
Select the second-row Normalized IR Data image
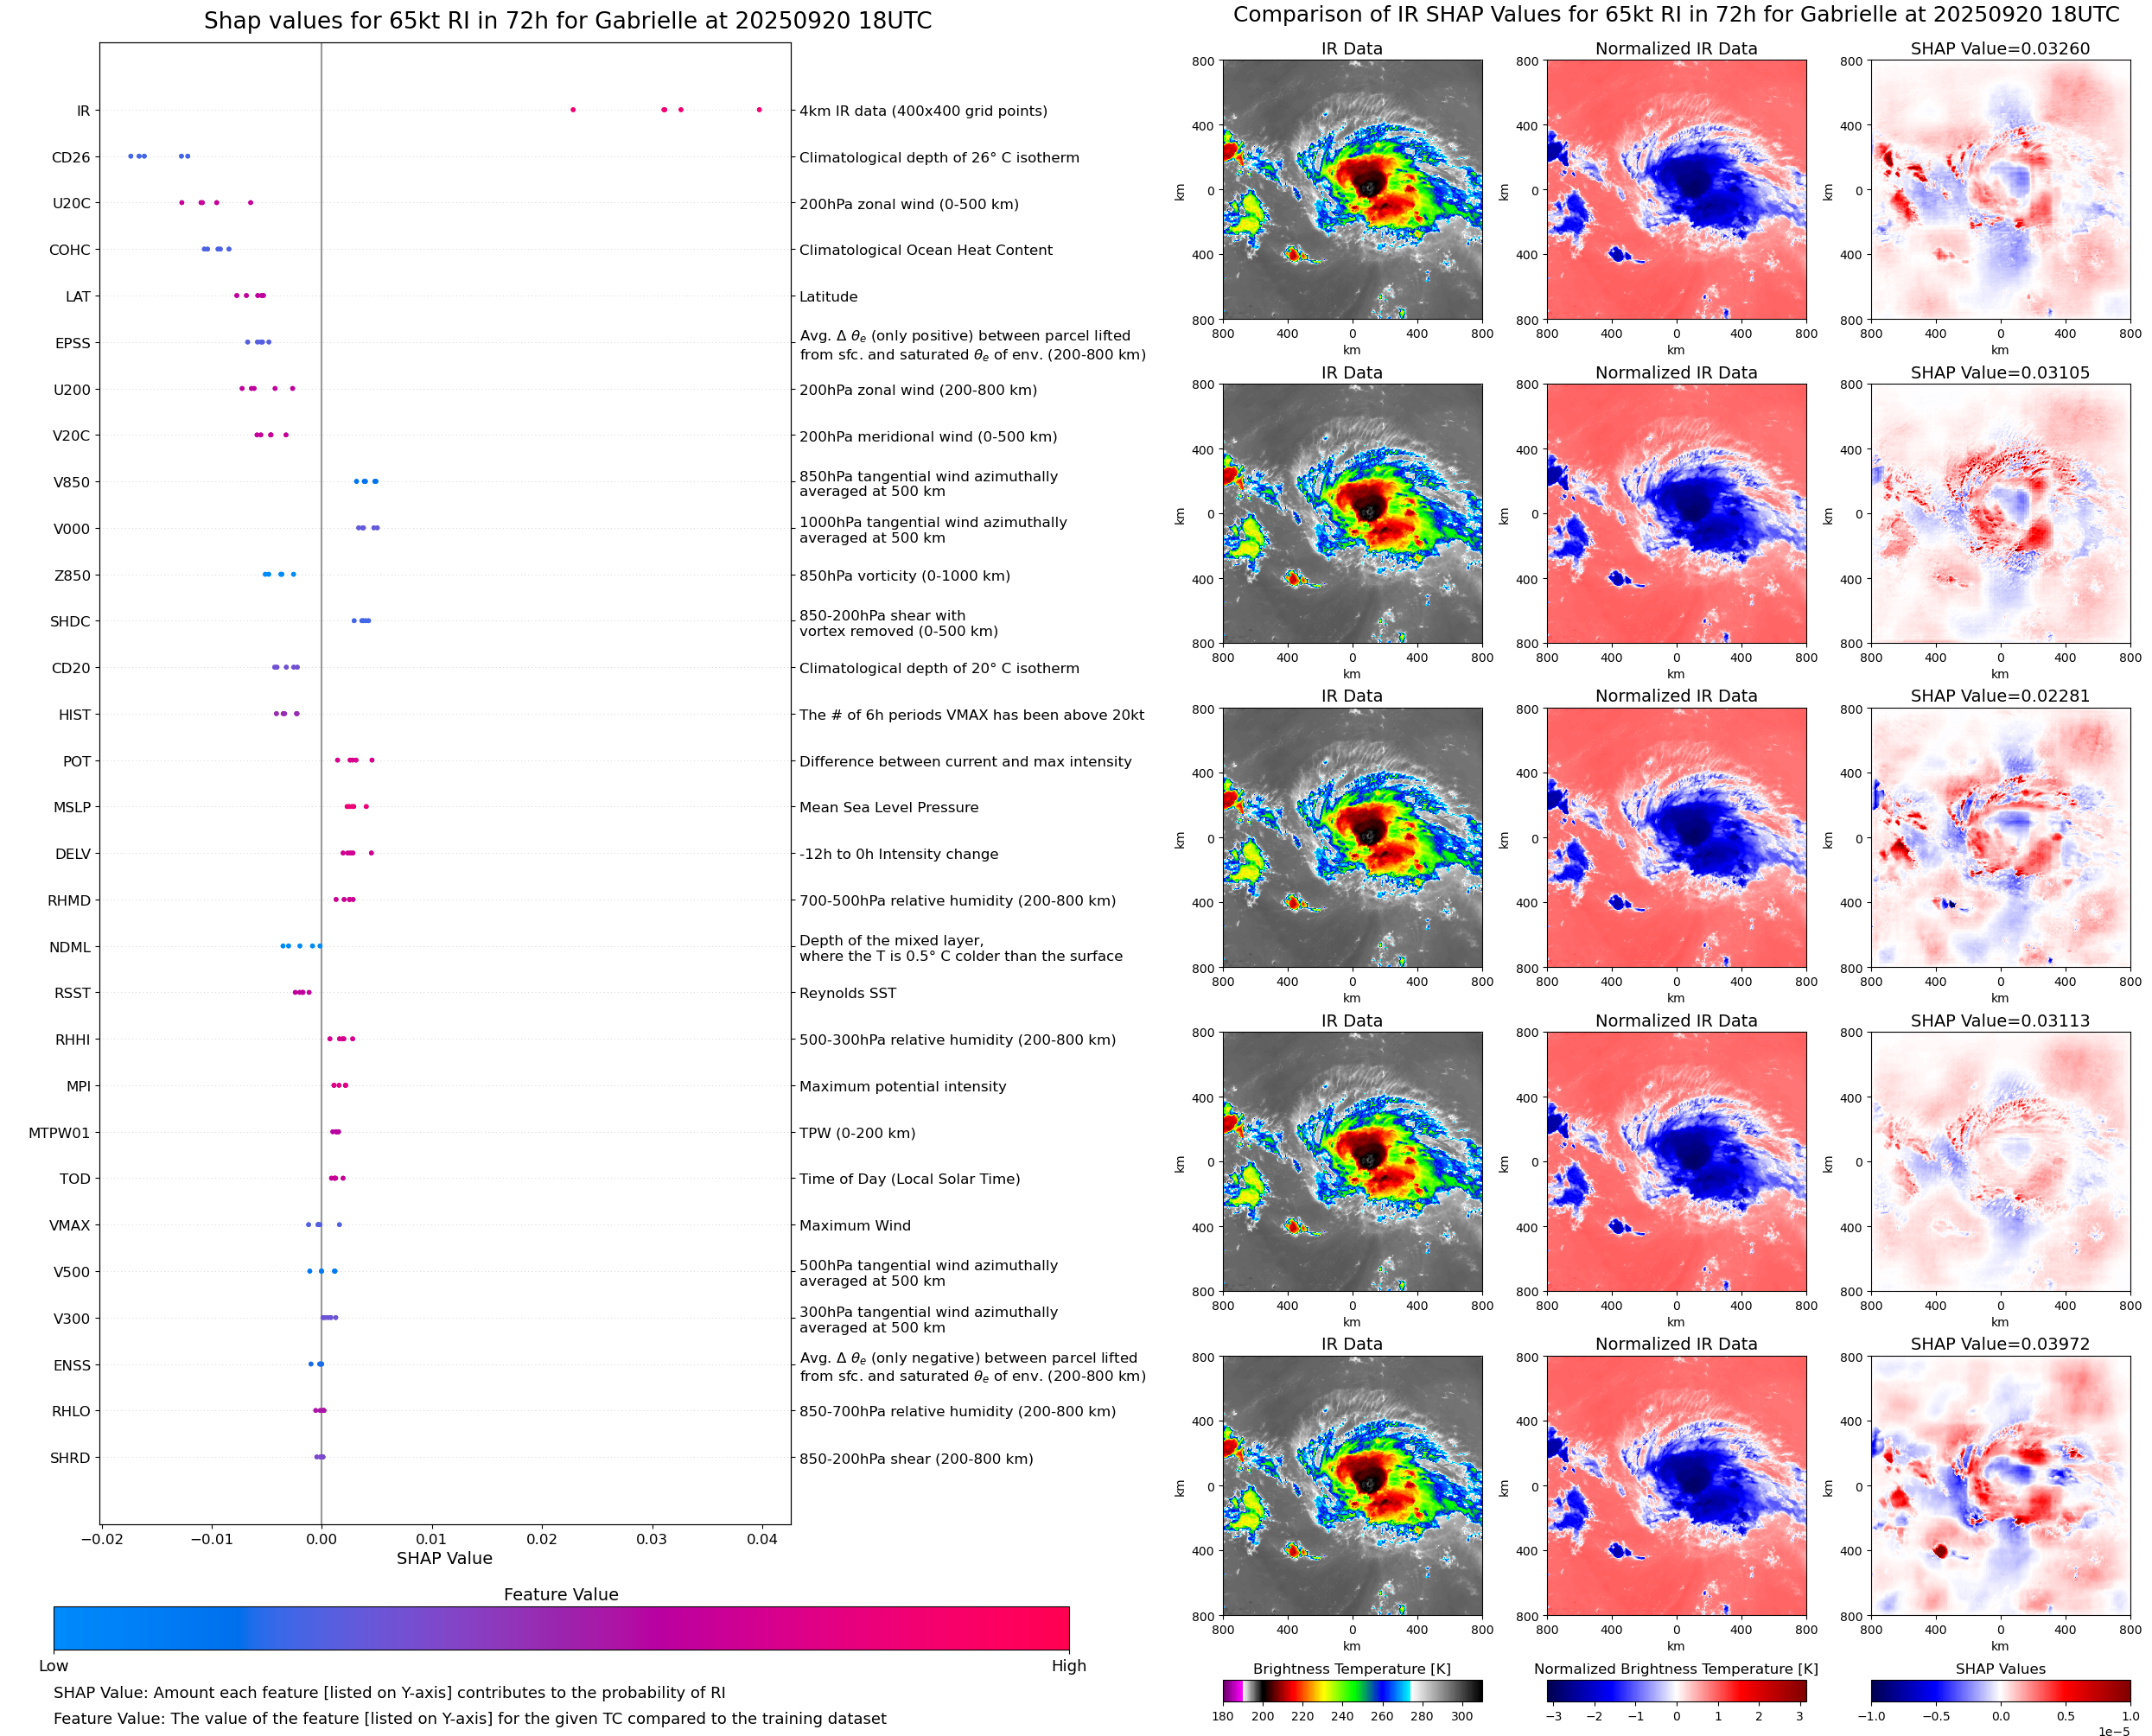click(1676, 514)
